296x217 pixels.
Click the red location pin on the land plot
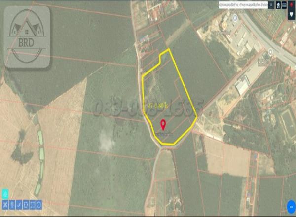click(163, 124)
